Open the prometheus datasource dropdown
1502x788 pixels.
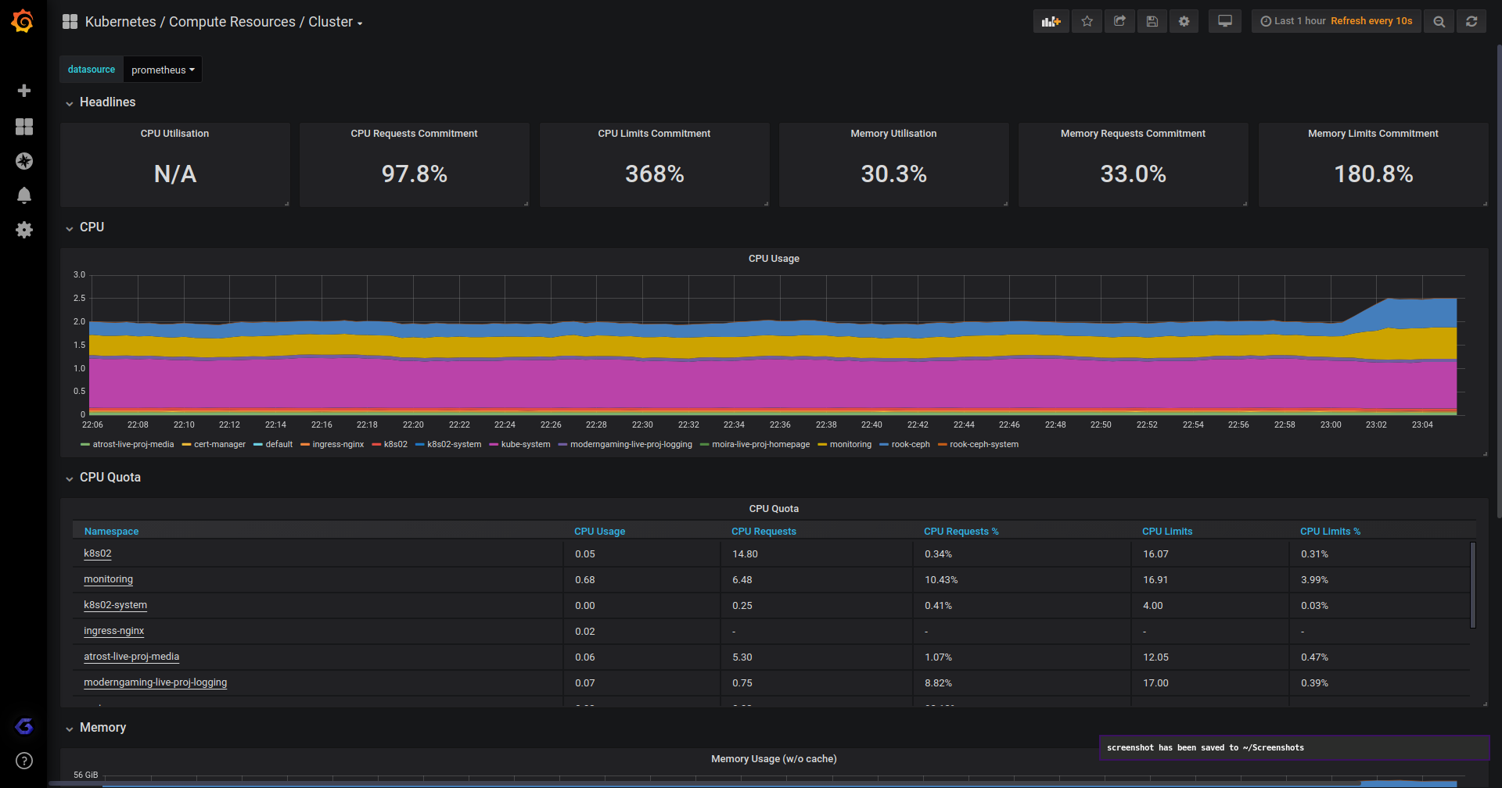click(163, 70)
